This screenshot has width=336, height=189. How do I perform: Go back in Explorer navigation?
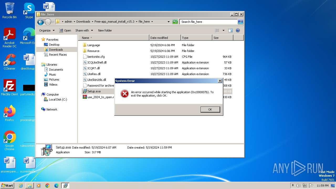tap(40, 22)
